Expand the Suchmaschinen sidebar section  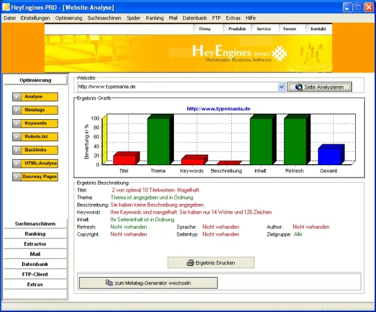click(x=35, y=224)
